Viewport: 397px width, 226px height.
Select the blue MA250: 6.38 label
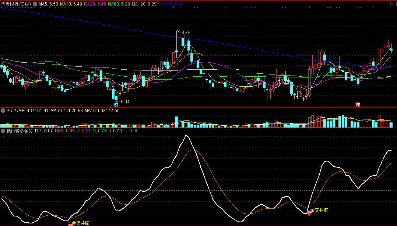[x=171, y=4]
